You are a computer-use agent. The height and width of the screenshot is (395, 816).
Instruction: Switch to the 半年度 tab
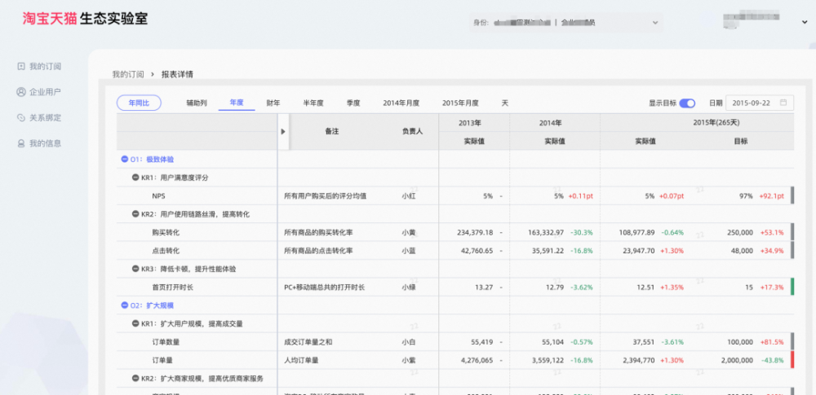point(313,103)
